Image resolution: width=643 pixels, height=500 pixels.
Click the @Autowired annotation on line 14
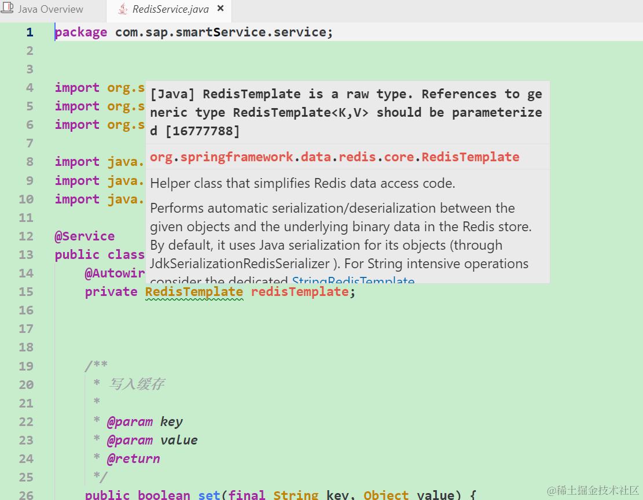point(115,273)
